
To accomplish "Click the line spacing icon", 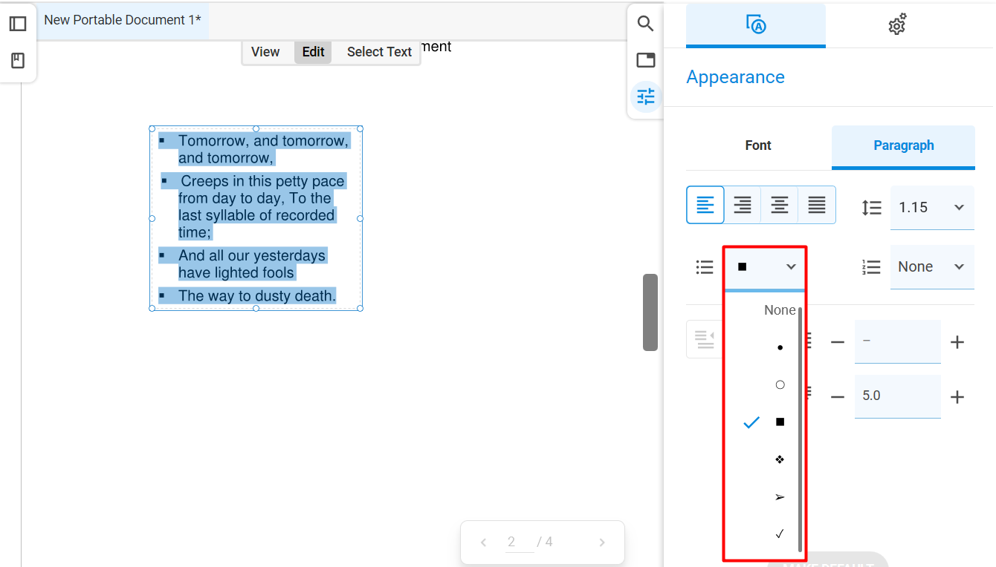I will 872,208.
